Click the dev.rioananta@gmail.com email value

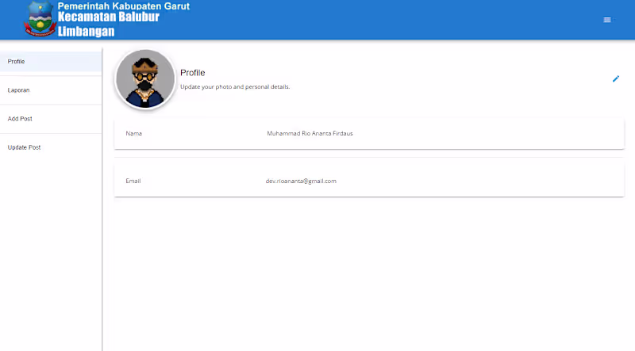pyautogui.click(x=301, y=181)
